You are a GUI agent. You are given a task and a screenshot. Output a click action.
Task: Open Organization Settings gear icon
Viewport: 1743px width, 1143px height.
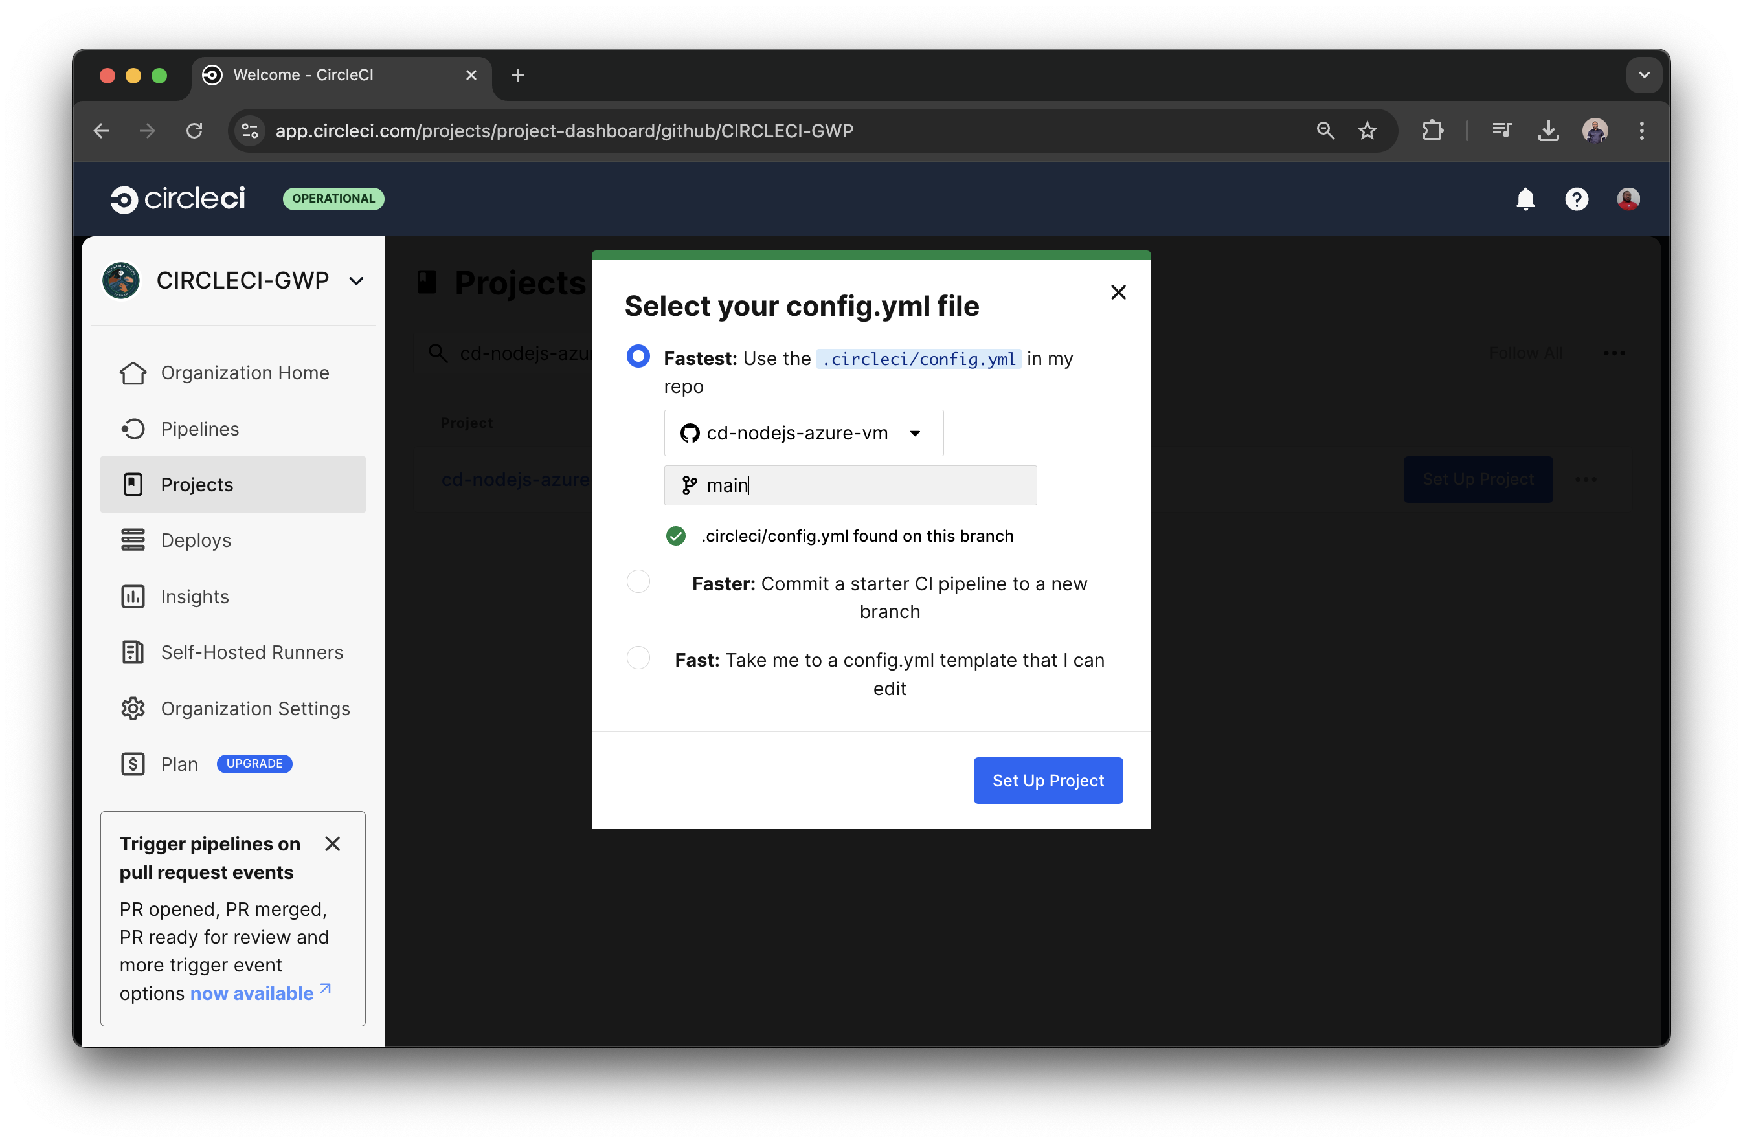coord(133,708)
